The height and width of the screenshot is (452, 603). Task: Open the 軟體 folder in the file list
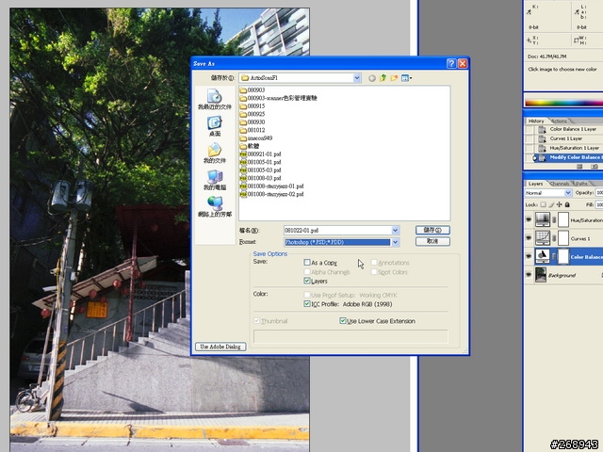tap(249, 146)
